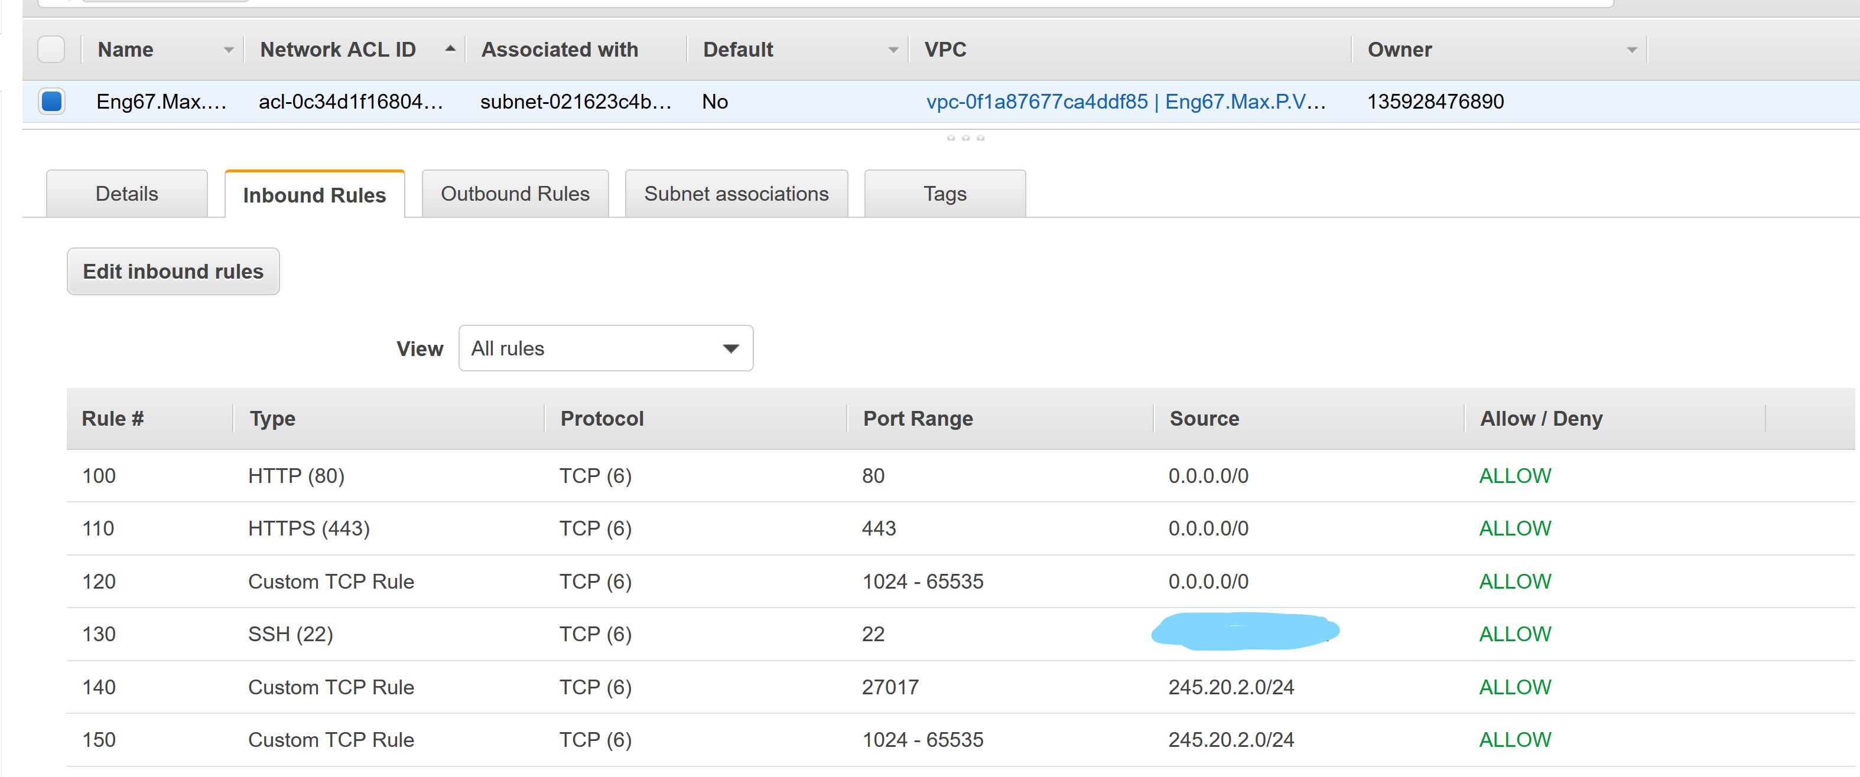Open Owner column dropdown arrow
The width and height of the screenshot is (1860, 777).
point(1631,50)
